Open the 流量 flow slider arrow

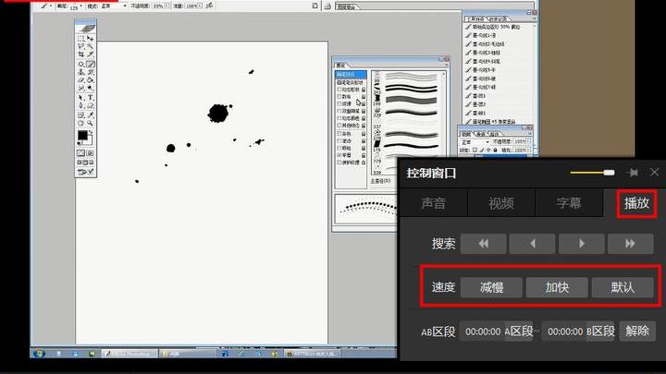point(200,6)
